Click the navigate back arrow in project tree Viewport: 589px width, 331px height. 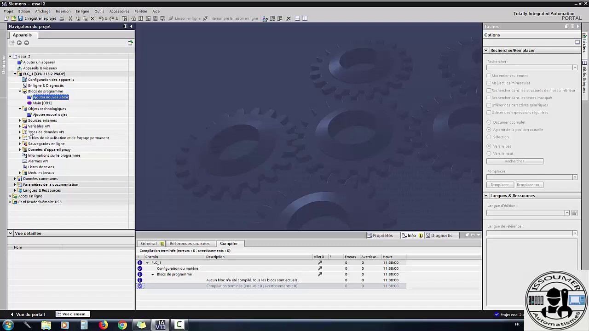pos(19,43)
